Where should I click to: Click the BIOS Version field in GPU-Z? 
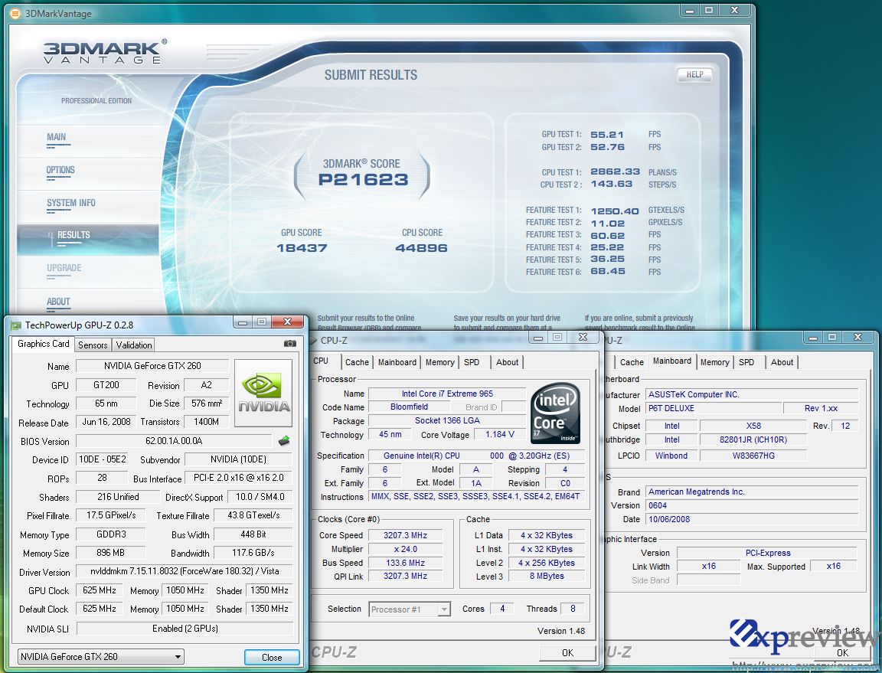[174, 440]
